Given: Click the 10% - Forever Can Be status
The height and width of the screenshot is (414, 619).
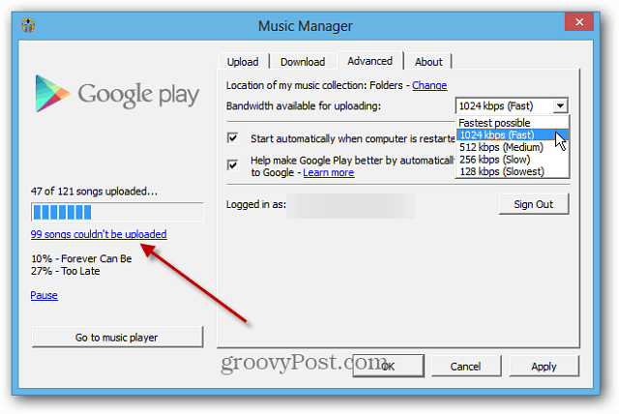Looking at the screenshot, I should (81, 259).
